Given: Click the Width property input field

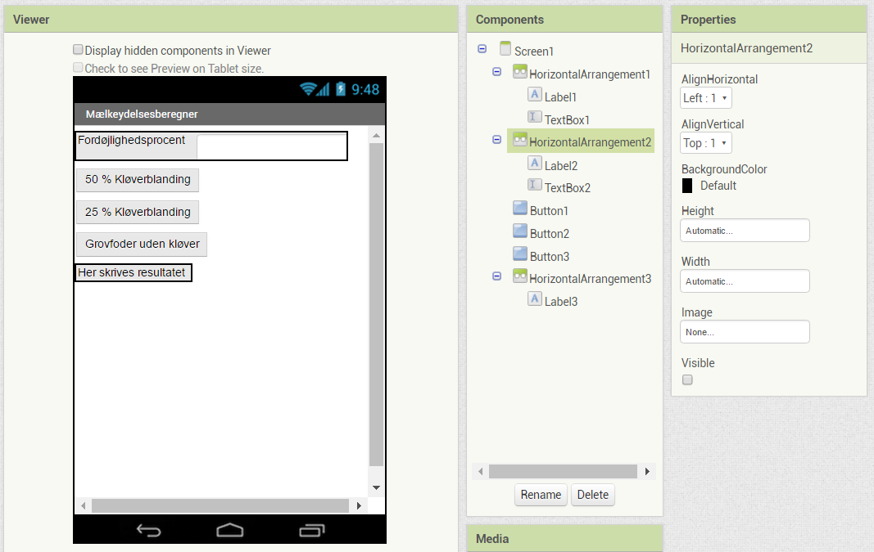Looking at the screenshot, I should pos(745,281).
